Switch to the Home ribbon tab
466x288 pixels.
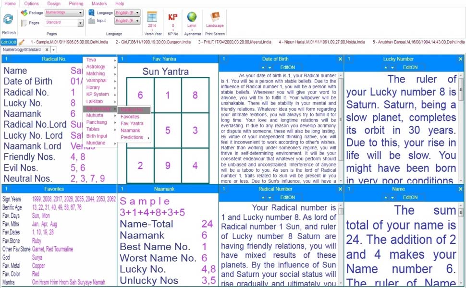pyautogui.click(x=10, y=3)
